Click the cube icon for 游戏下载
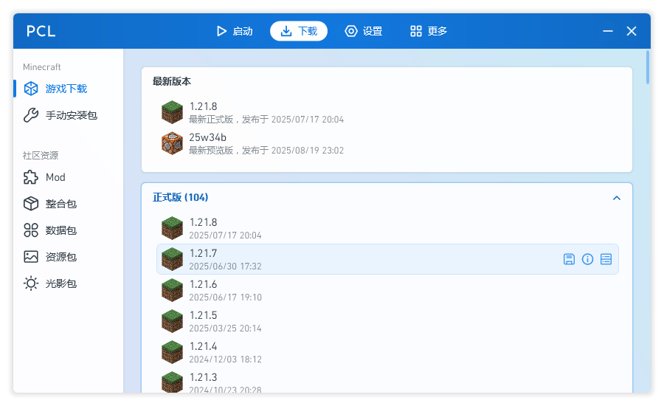This screenshot has height=406, width=664. coord(31,89)
